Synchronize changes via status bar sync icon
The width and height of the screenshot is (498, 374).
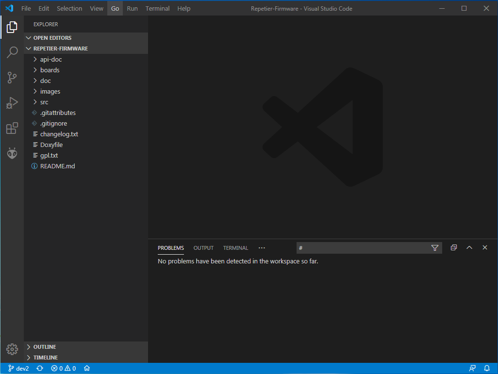coord(40,368)
